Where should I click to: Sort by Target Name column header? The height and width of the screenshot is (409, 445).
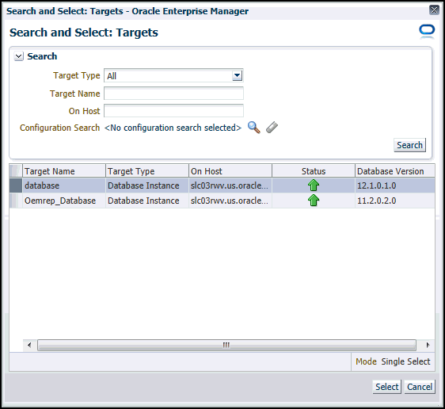coord(64,171)
